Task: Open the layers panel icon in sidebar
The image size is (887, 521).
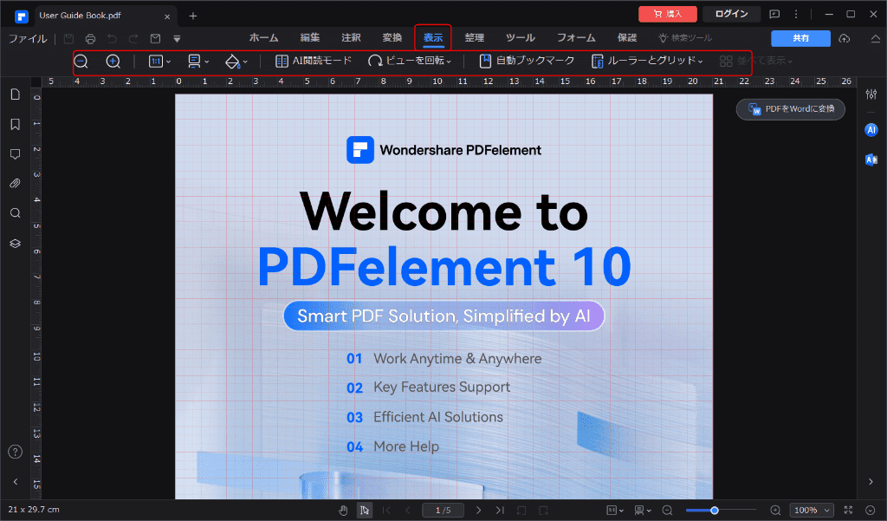Action: pos(16,243)
